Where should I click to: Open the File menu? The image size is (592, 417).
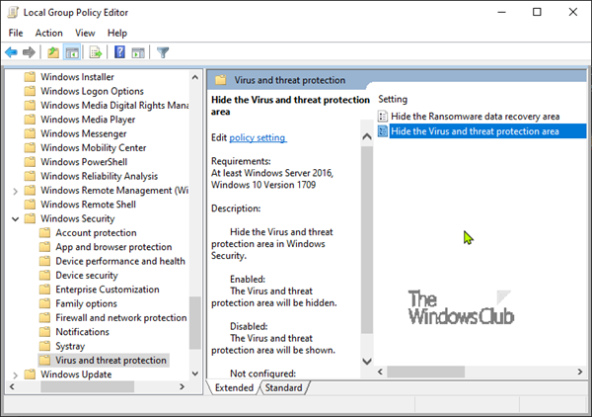16,33
